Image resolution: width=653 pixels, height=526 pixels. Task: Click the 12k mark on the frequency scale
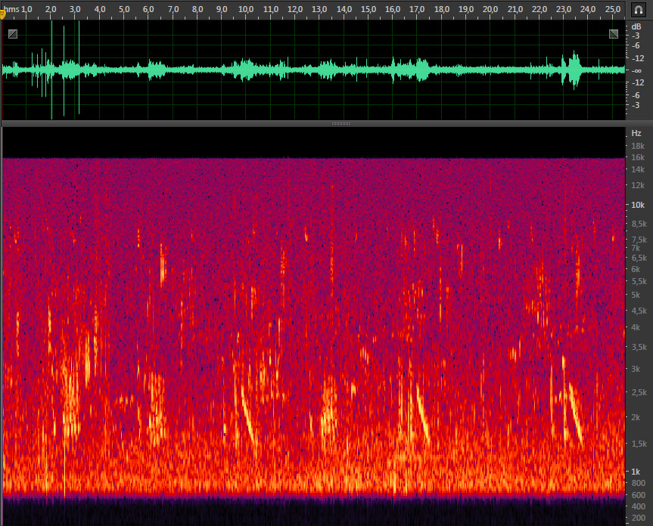pos(638,185)
